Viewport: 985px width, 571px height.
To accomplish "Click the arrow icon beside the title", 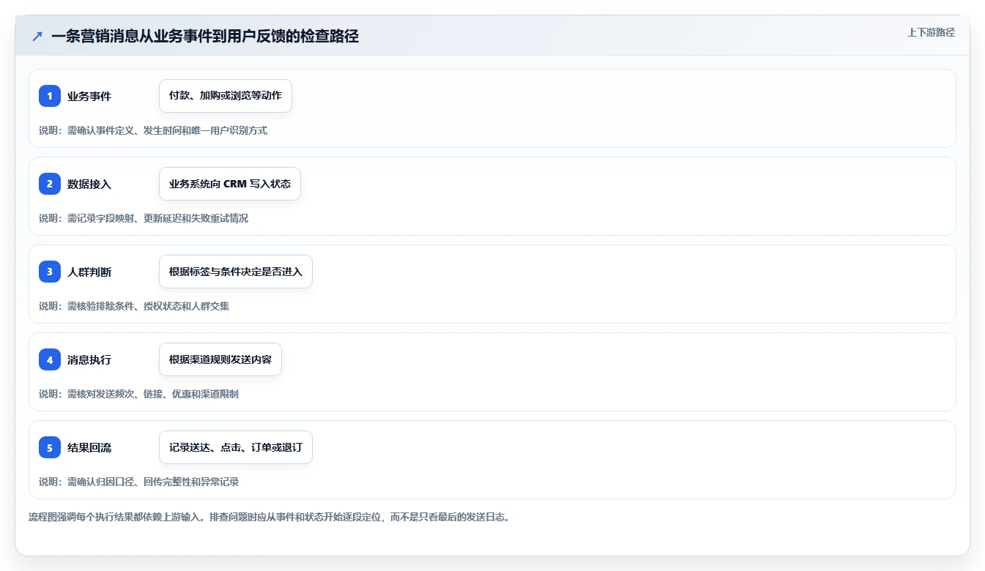I will point(37,36).
